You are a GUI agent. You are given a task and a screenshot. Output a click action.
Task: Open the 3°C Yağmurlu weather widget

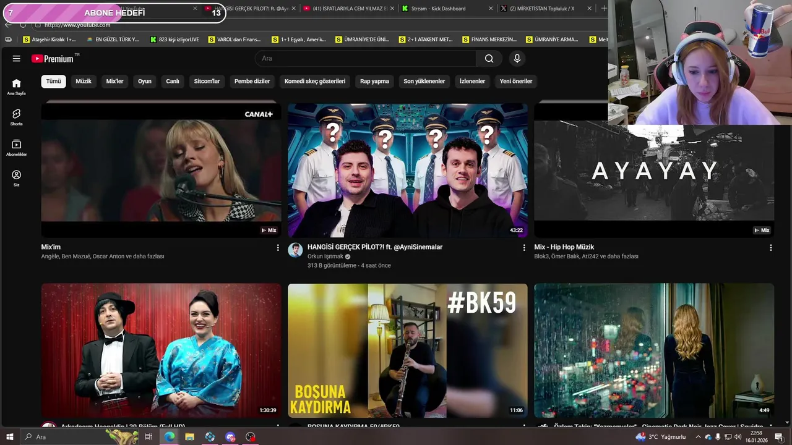point(661,437)
